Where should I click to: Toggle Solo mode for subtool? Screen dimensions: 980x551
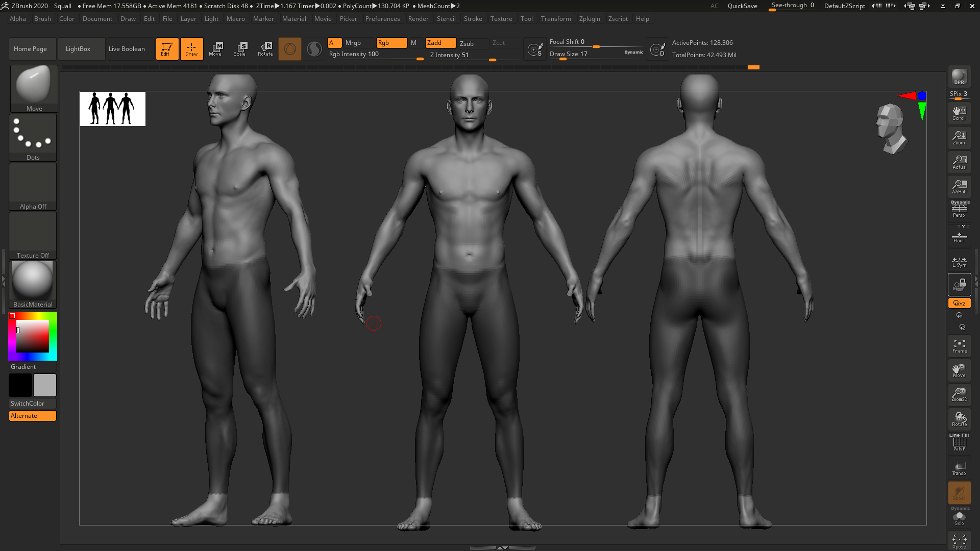click(959, 517)
